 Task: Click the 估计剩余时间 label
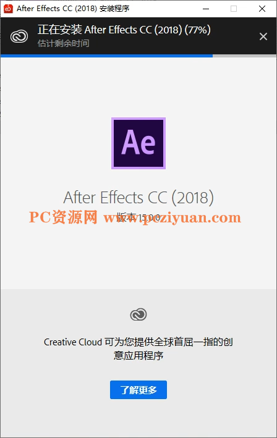coord(64,43)
